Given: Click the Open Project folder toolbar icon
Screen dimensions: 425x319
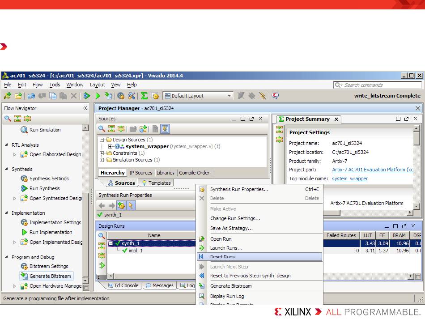Looking at the screenshot, I should (x=18, y=96).
